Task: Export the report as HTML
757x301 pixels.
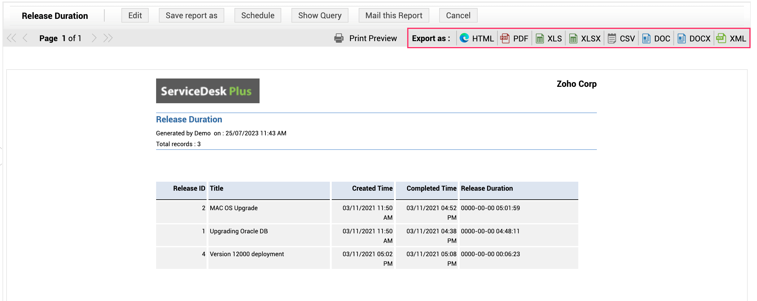Action: [477, 38]
